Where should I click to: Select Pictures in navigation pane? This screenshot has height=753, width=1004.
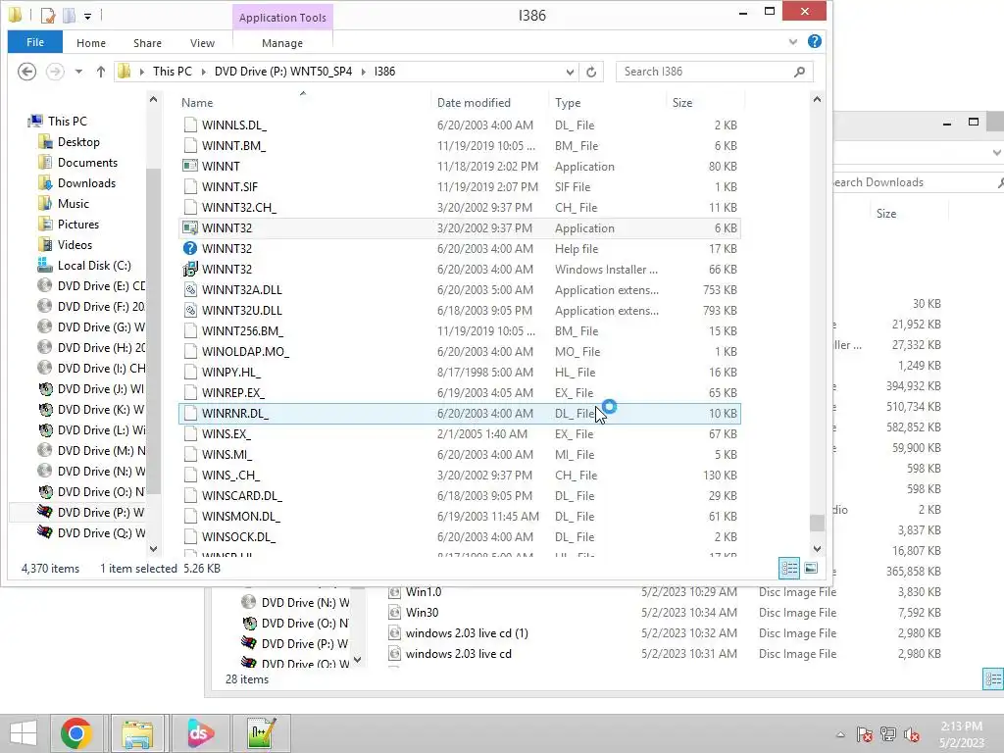click(x=78, y=225)
